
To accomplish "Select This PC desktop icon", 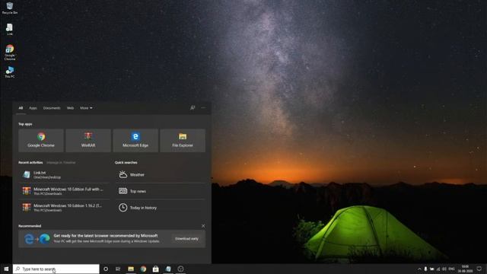I will tap(10, 72).
